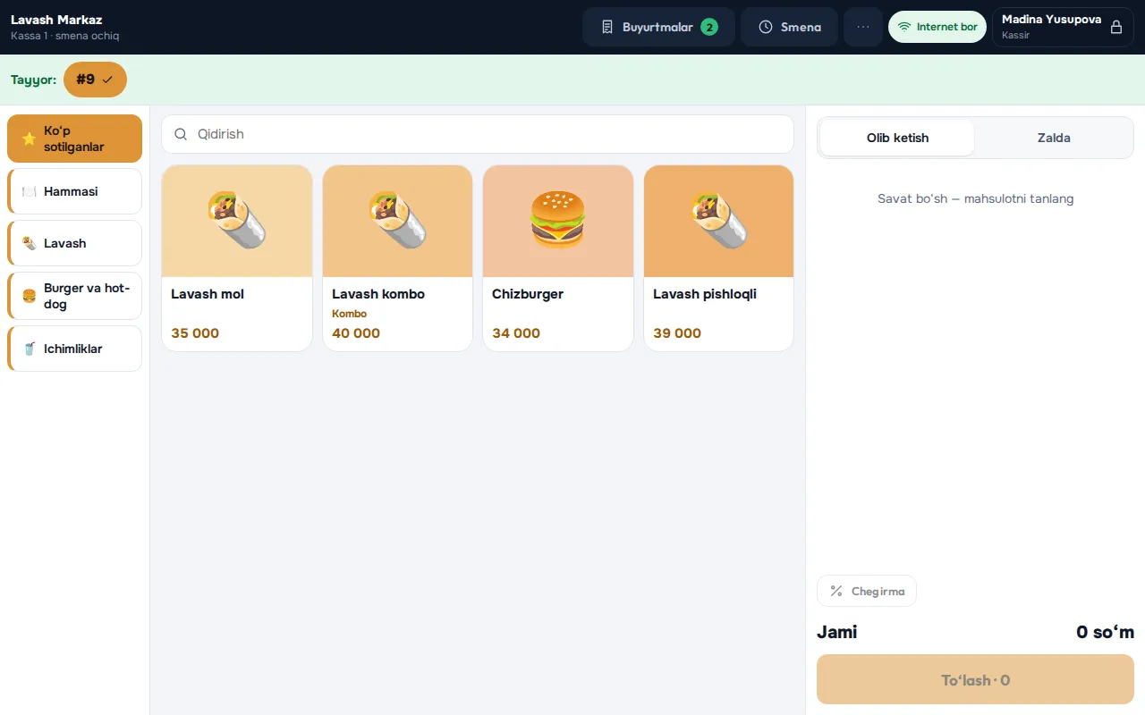Add Chizburger to the cart
The image size is (1145, 715).
click(558, 258)
